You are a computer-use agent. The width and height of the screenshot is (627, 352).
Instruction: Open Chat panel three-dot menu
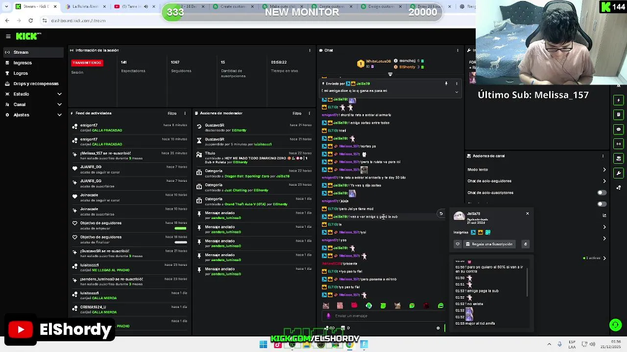pos(458,50)
